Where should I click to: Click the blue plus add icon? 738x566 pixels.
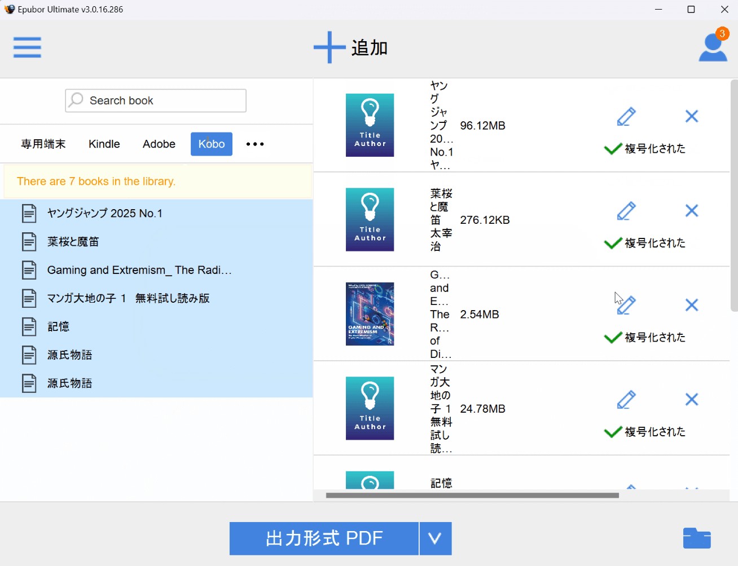point(329,47)
